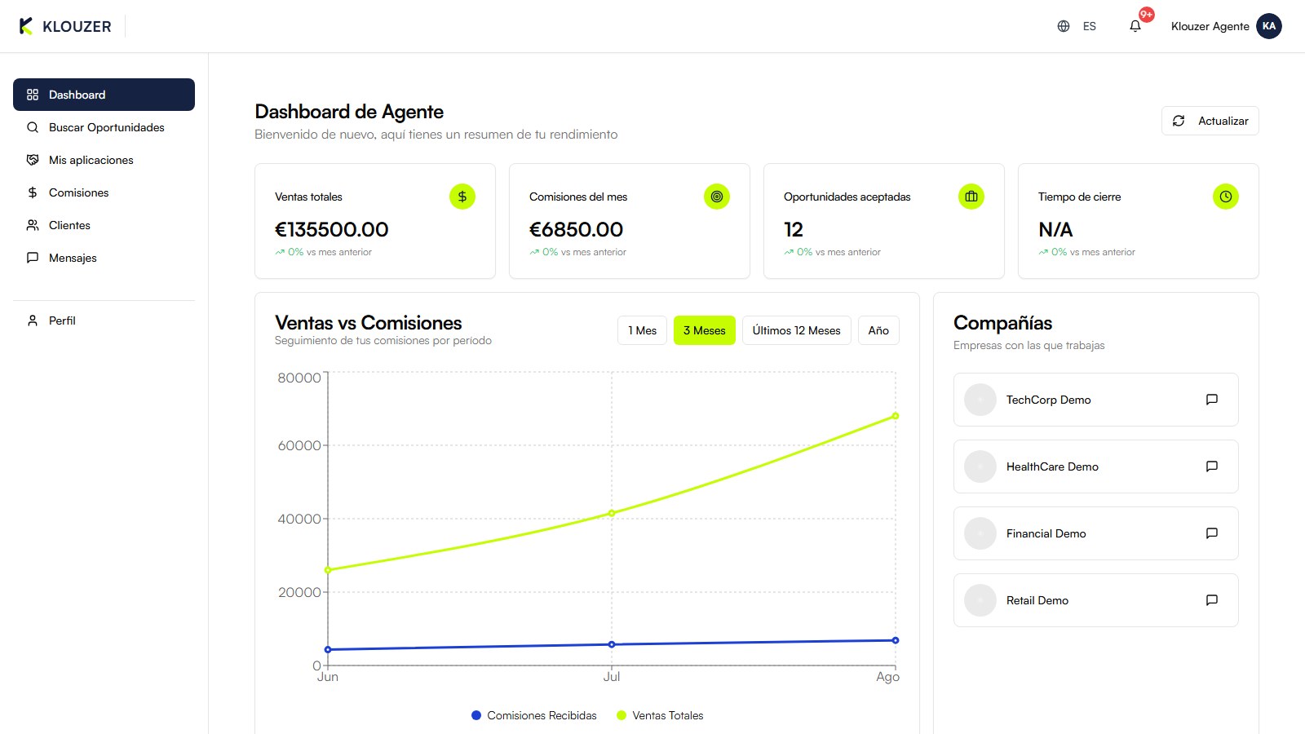
Task: Click the clock icon on Tiempo de cierre
Action: tap(1226, 197)
